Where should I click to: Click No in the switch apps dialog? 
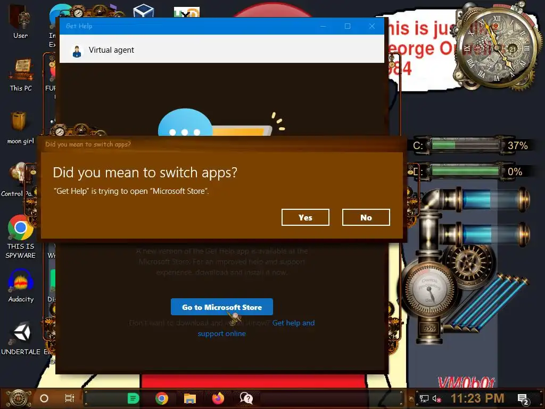[x=366, y=217]
